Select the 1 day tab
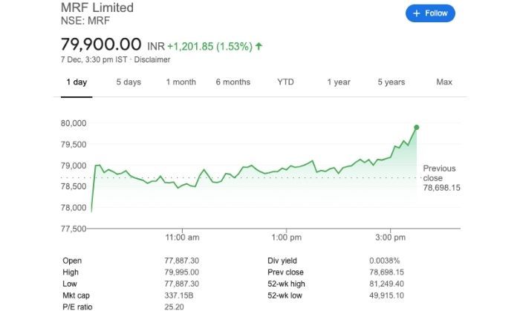Image resolution: width=520 pixels, height=311 pixels. pos(77,82)
